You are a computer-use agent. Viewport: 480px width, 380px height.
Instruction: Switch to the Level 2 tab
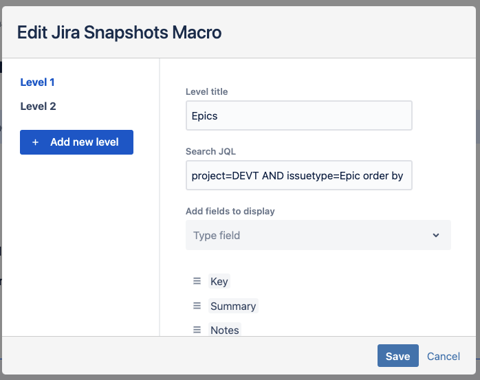pyautogui.click(x=38, y=107)
